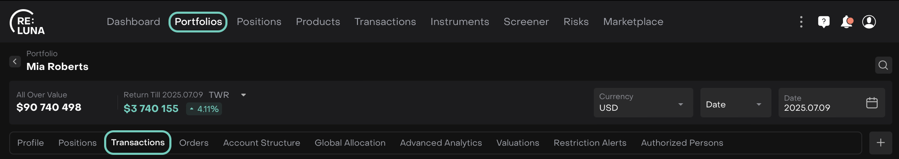Open the Account Structure tab
Viewport: 899px width, 159px height.
(x=261, y=143)
